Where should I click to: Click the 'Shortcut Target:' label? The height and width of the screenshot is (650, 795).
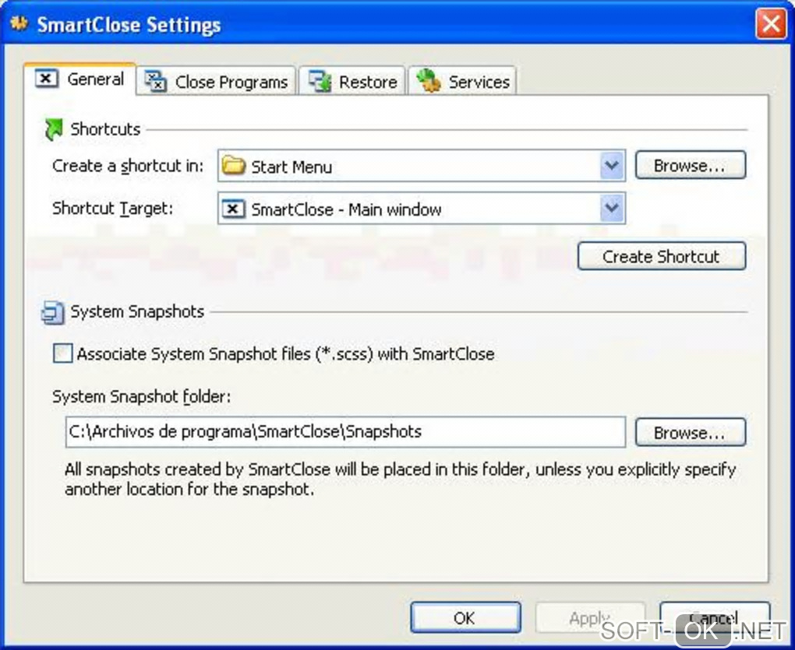[112, 209]
